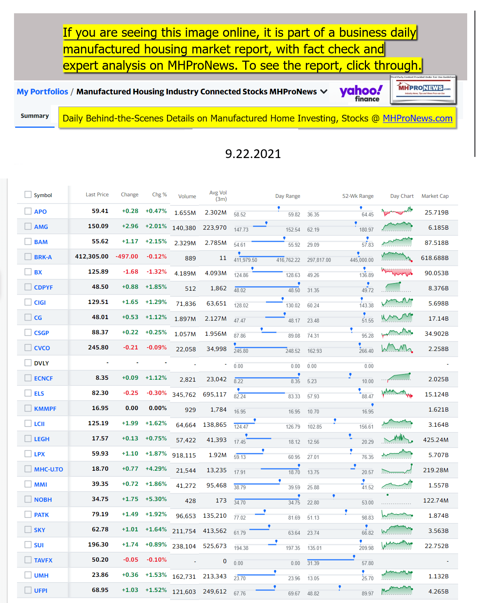Screen dimensions: 485x603
Task: Open the TAVFX ticker link
Action: [43, 560]
